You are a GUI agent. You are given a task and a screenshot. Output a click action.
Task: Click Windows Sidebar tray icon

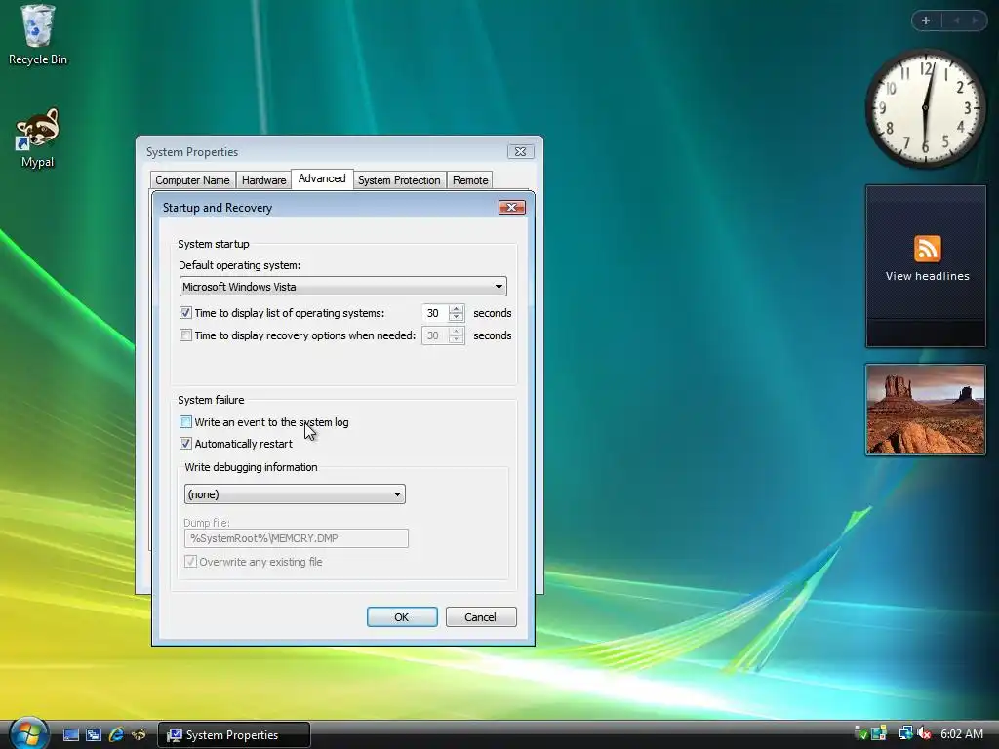879,733
